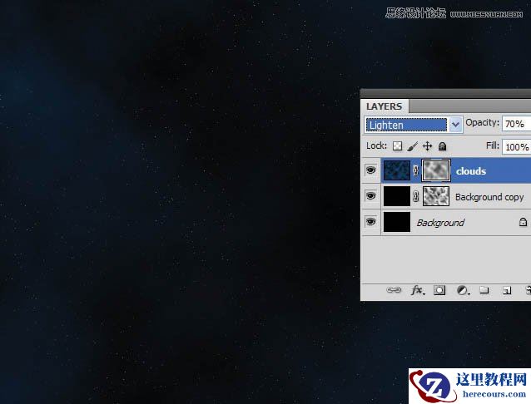This screenshot has width=531, height=404.
Task: Click the Create new group folder icon
Action: coord(484,290)
